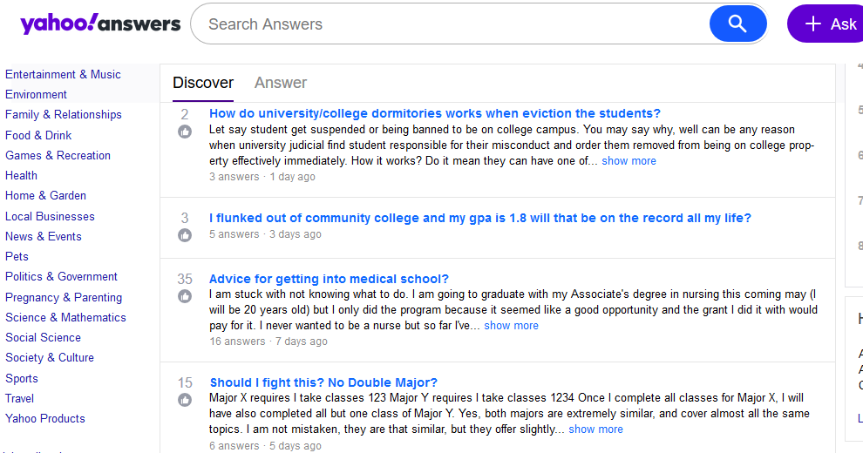This screenshot has height=453, width=863.
Task: Show more of medical school question
Action: [511, 326]
